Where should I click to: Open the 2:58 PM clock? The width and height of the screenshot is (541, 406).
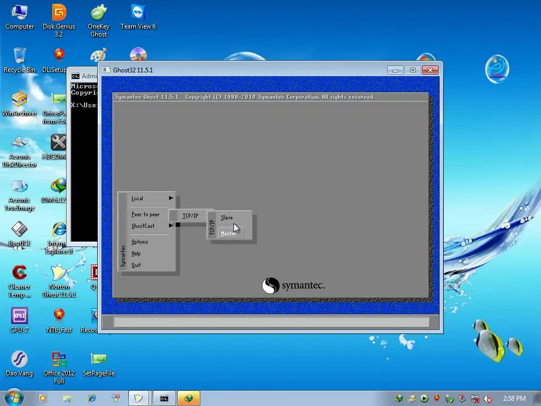514,399
